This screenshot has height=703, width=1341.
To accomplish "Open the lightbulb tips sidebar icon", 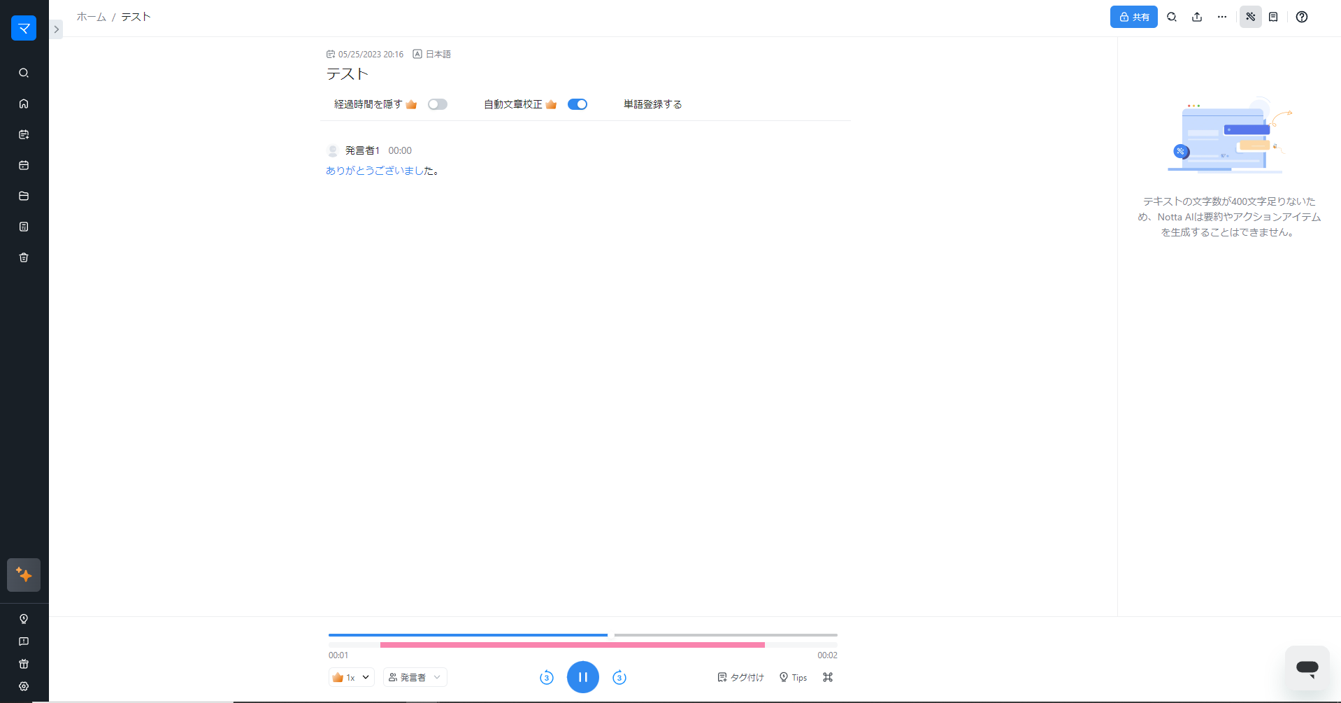I will coord(24,619).
